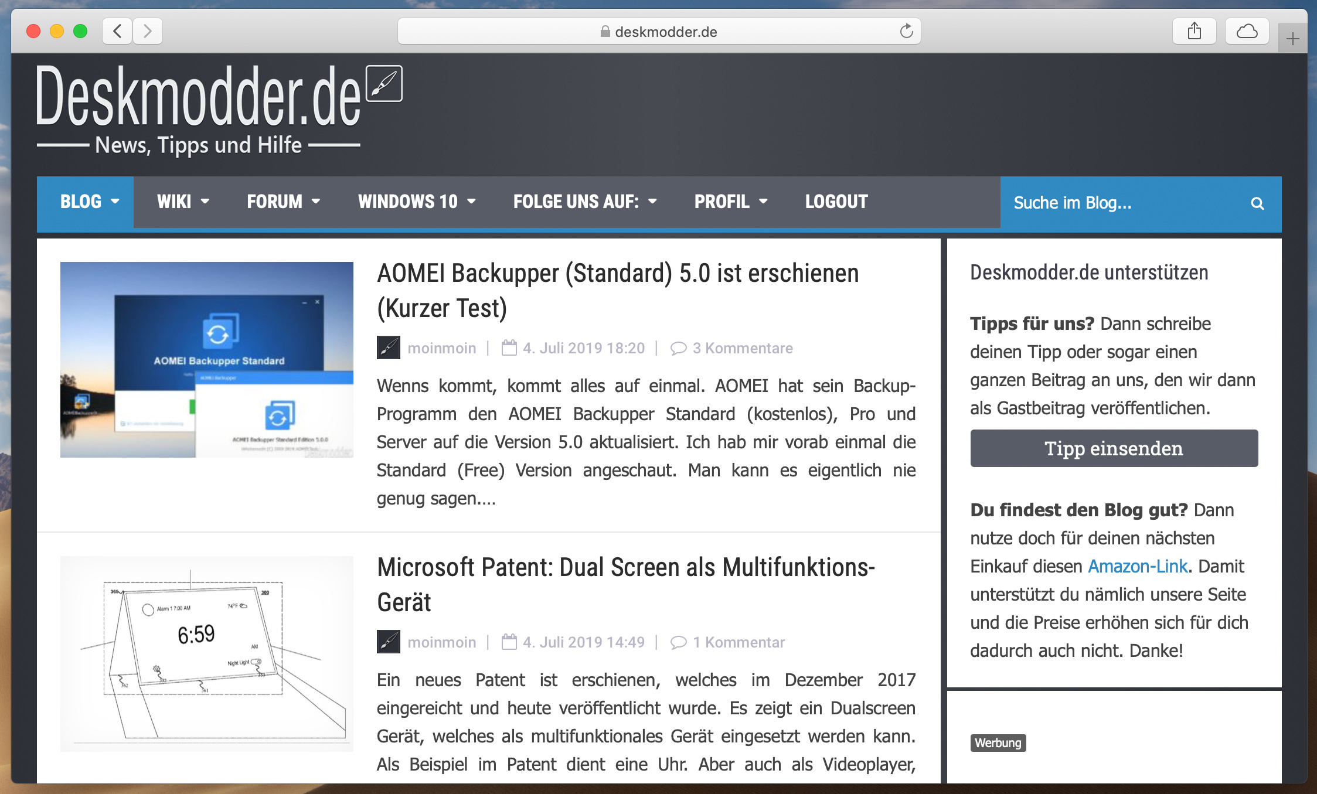Image resolution: width=1317 pixels, height=794 pixels.
Task: Open the dual screen patent drawing thumbnail
Action: (207, 653)
